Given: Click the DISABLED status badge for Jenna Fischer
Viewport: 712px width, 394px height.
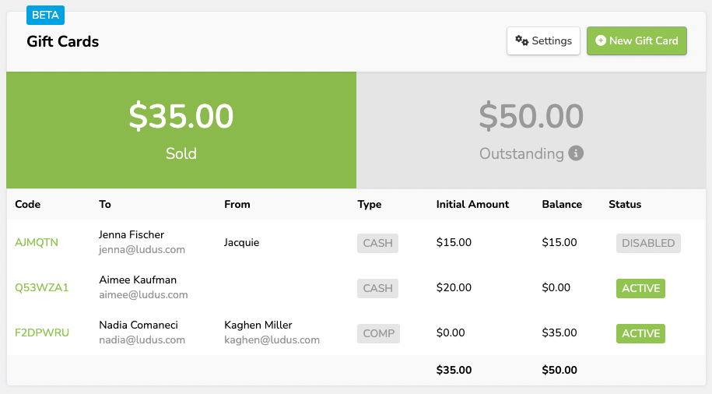Looking at the screenshot, I should pos(648,243).
